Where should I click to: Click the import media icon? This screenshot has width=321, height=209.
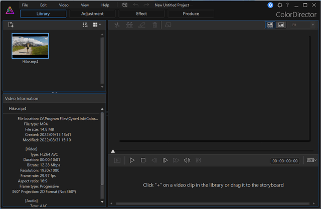11,25
